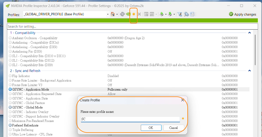Click the profile name text field
Screen dimensions: 262x137
point(130,119)
